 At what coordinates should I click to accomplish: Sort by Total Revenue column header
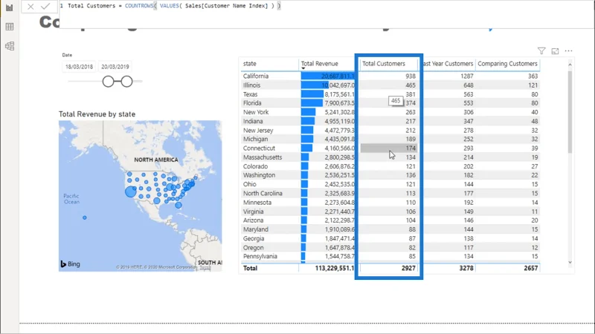point(320,64)
